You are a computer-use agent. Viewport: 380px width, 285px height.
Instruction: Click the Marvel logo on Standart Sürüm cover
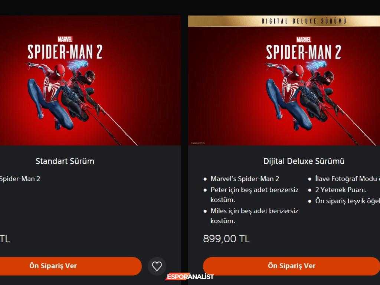point(65,39)
